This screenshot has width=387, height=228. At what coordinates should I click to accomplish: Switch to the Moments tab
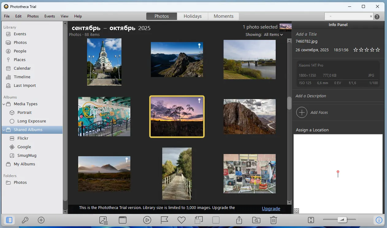[223, 16]
